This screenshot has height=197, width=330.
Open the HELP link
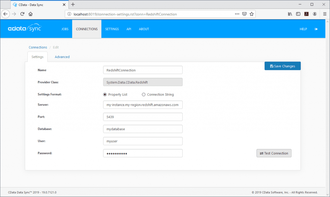tap(303, 29)
